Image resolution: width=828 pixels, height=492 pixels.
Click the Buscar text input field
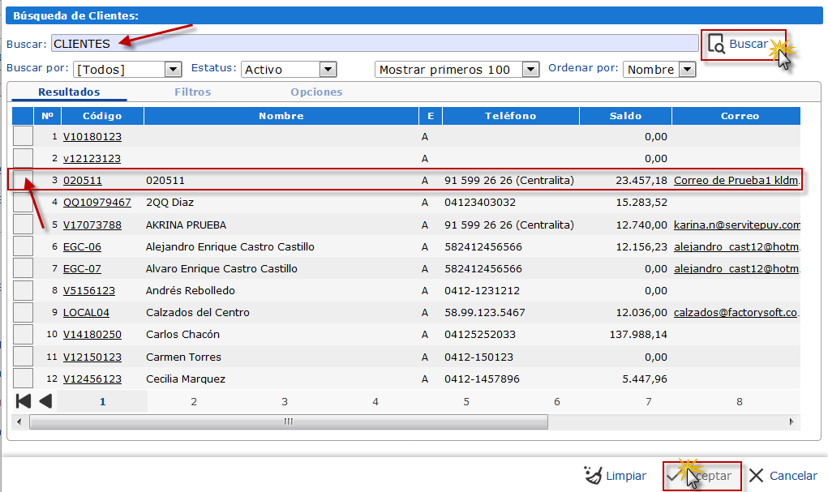pos(375,43)
